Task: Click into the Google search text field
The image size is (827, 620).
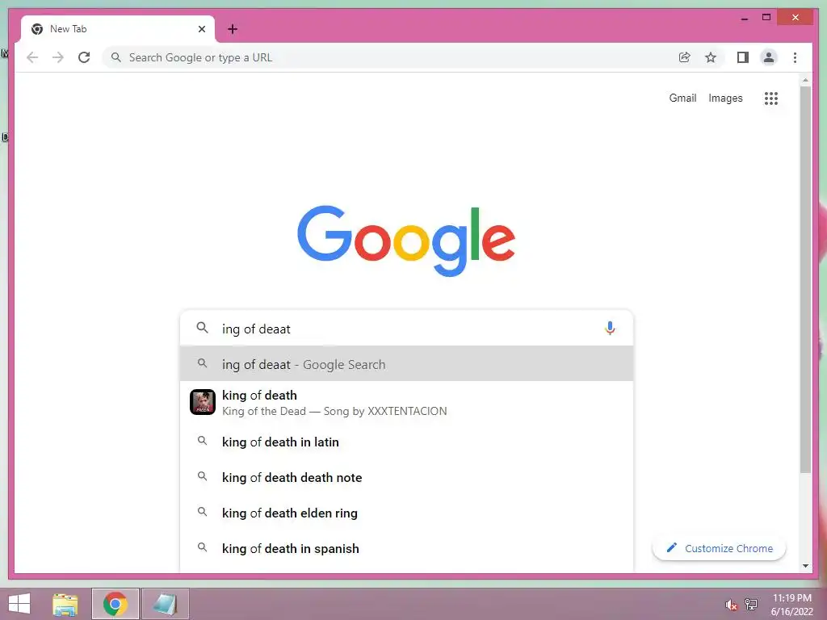Action: coord(406,329)
